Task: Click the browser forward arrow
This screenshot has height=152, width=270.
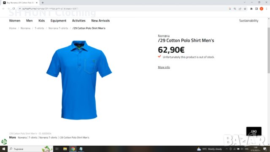Action: [x=8, y=8]
